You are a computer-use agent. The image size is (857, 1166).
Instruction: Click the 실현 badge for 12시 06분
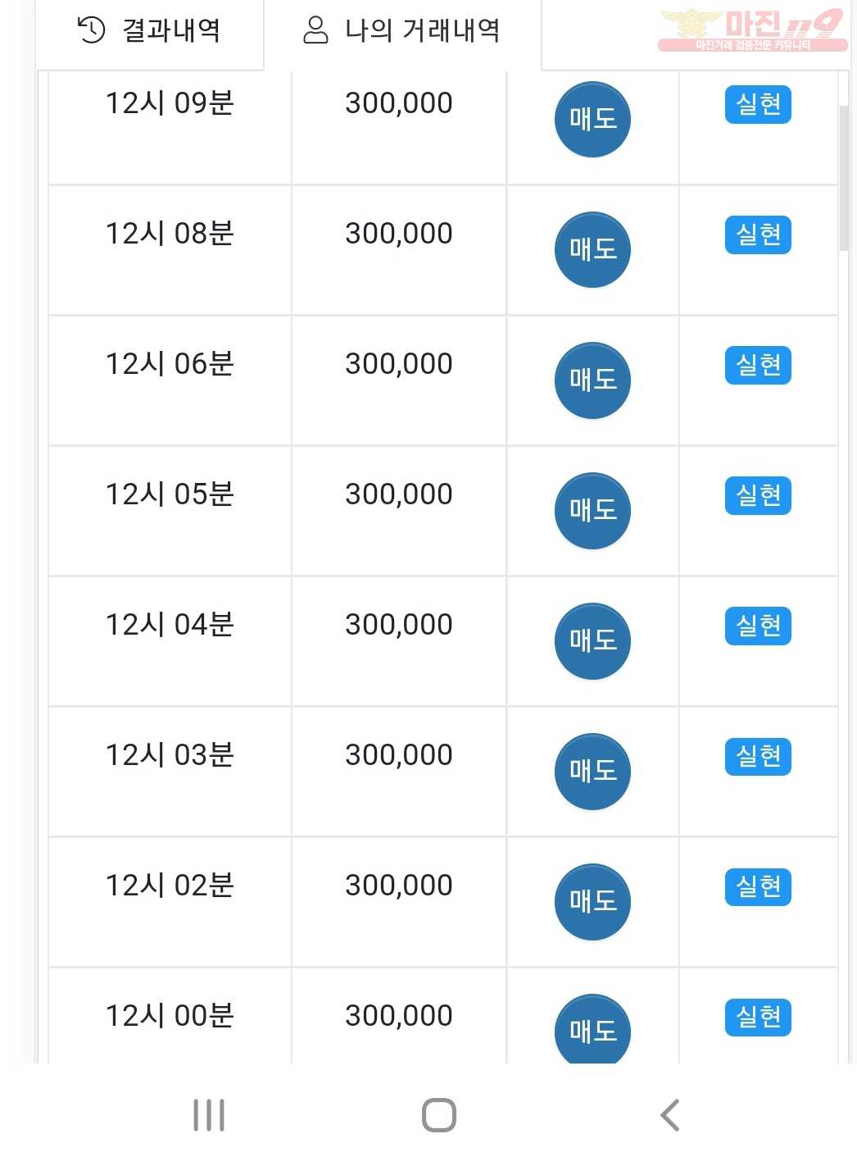pos(758,365)
